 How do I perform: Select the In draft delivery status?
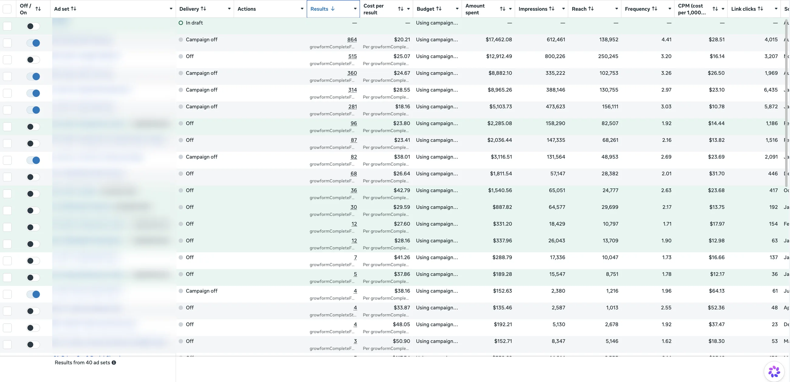[x=194, y=23]
